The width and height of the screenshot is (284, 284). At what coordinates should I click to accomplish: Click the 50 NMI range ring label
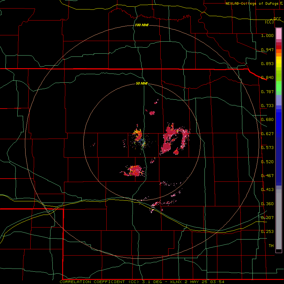(142, 83)
